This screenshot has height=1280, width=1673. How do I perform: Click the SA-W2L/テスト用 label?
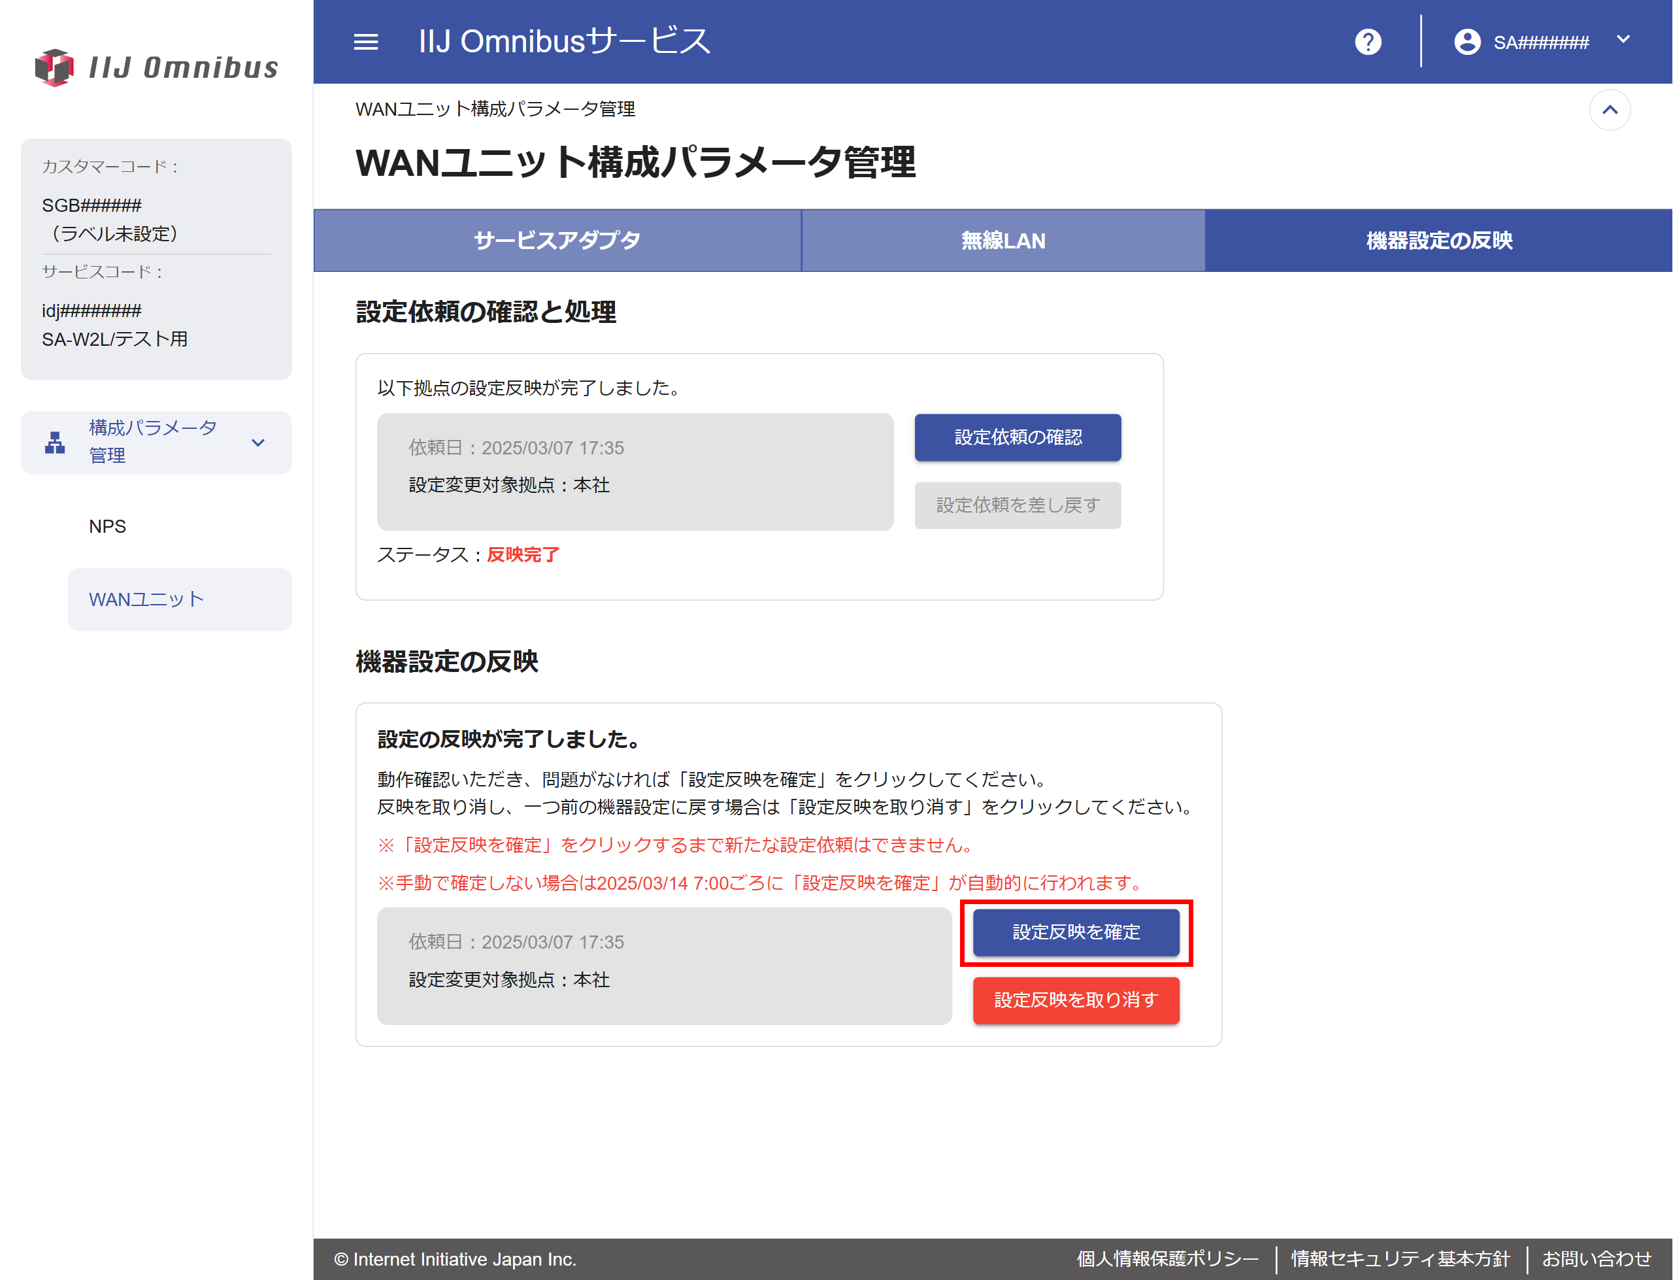coord(115,339)
